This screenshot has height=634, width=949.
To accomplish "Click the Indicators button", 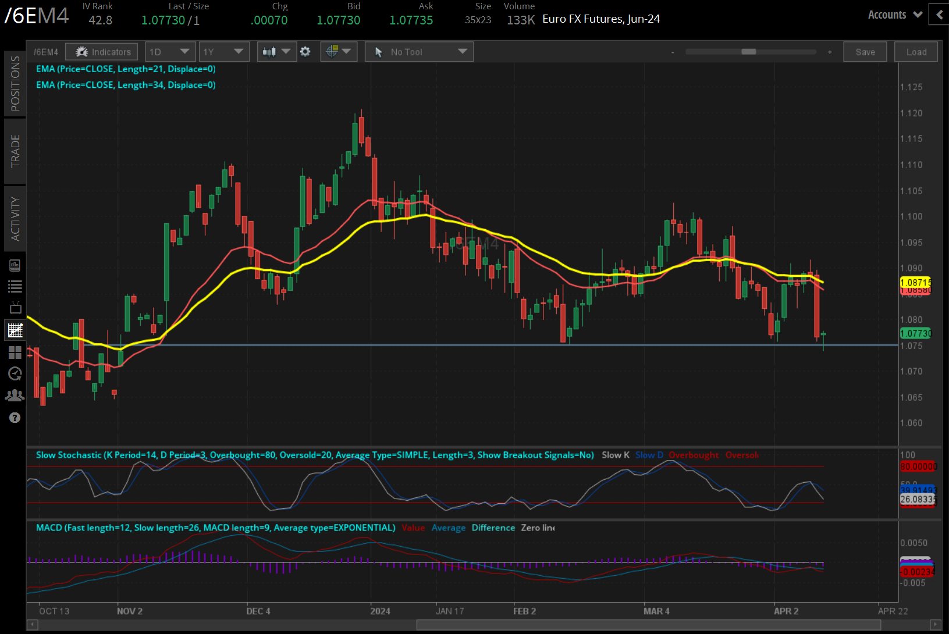I will tap(102, 52).
